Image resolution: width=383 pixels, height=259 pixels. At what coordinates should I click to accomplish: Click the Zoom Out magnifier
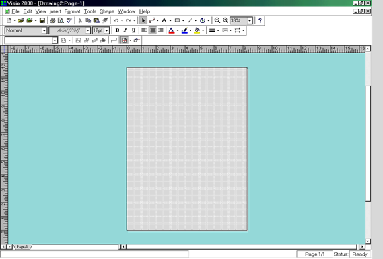point(217,20)
